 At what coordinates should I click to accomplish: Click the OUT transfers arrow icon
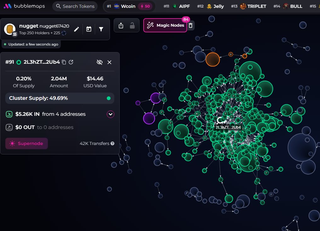9,127
